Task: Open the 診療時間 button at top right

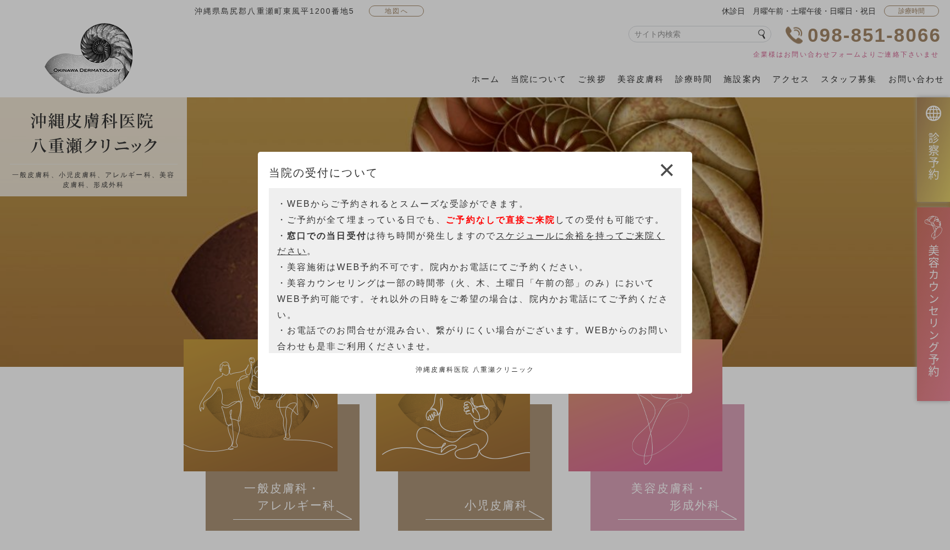Action: [912, 10]
